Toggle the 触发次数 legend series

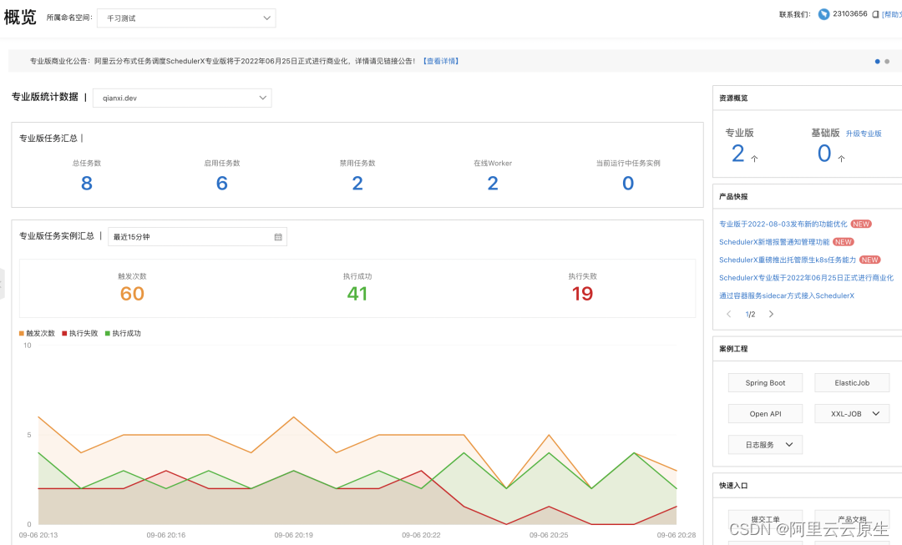(x=37, y=334)
